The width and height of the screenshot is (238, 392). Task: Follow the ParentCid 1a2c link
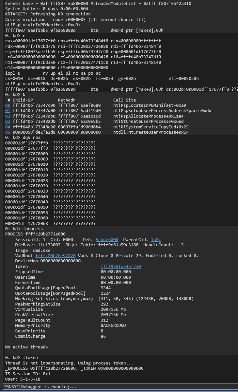point(156,239)
